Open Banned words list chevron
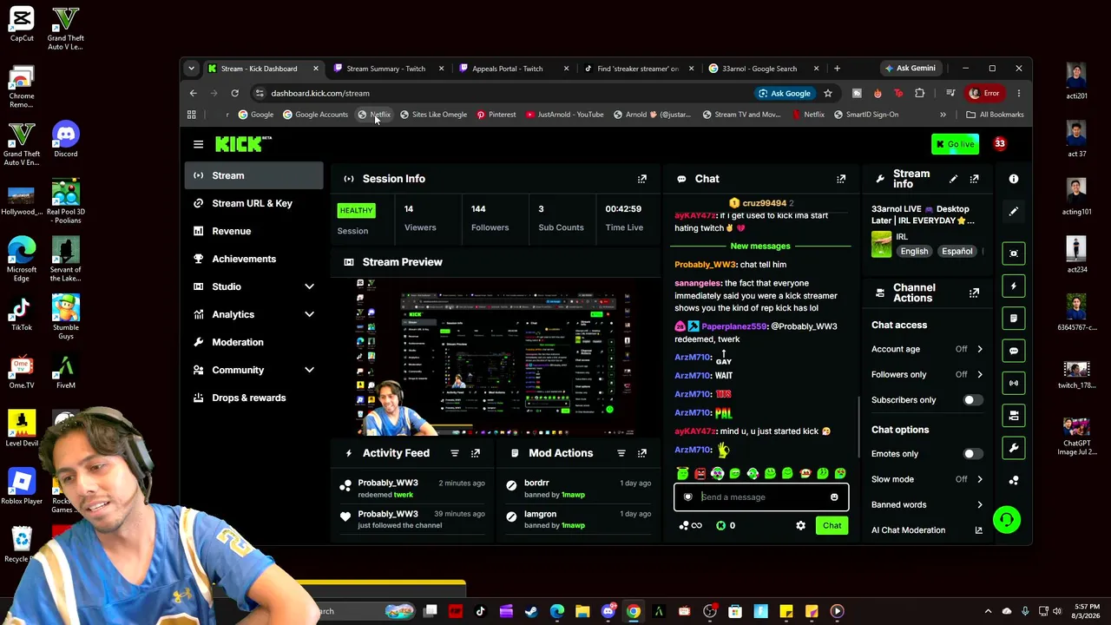The width and height of the screenshot is (1111, 625). [980, 504]
